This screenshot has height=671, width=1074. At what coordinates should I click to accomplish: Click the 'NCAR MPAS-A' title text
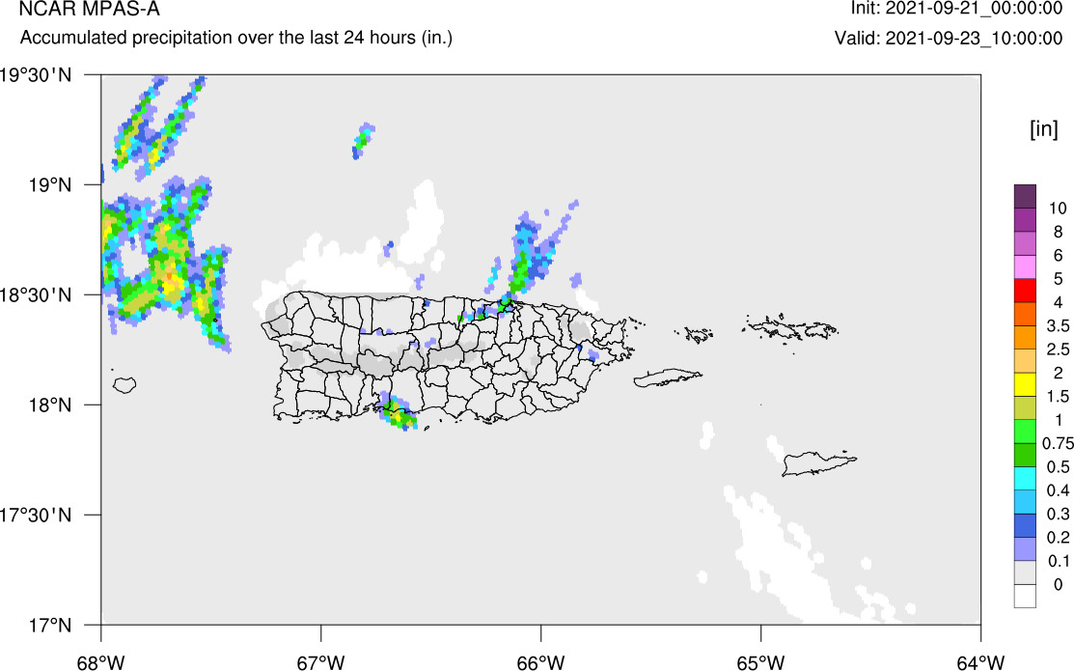click(90, 9)
